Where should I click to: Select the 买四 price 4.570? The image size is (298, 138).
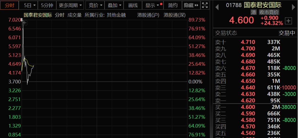(248, 126)
